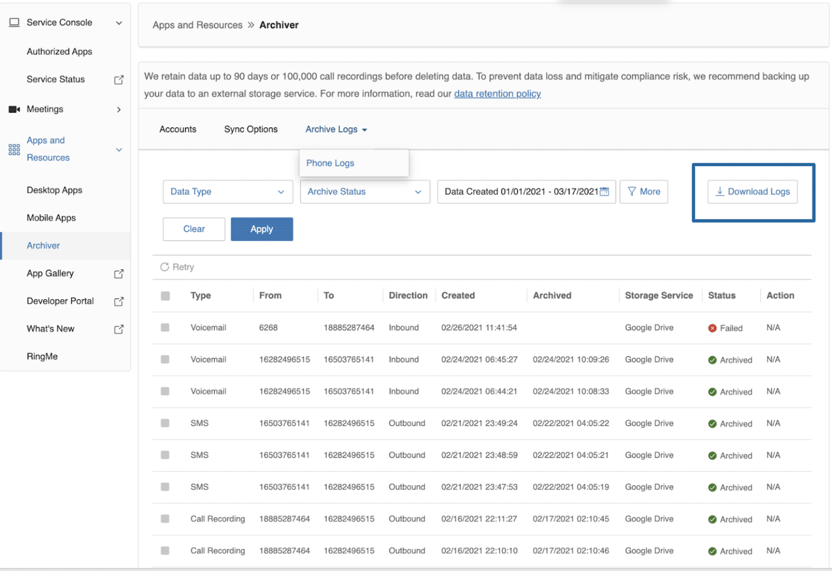
Task: Open the Data Type dropdown
Action: tap(228, 191)
